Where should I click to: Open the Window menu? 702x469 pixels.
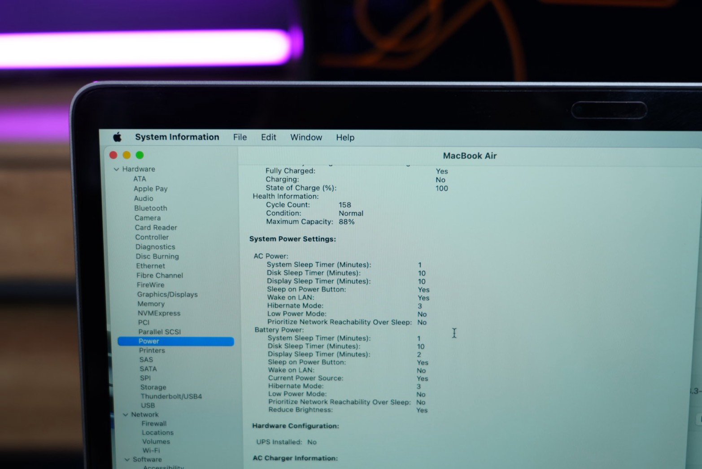click(306, 137)
